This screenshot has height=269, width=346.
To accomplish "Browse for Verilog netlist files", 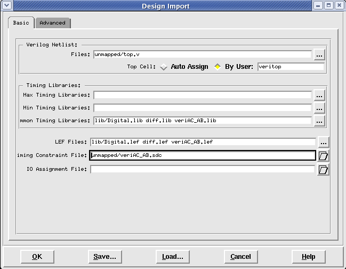I will coord(319,54).
